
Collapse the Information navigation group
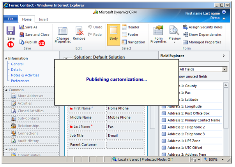pyautogui.click(x=6, y=58)
